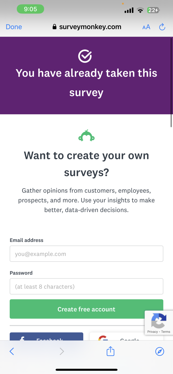Sign up with Facebook button
The width and height of the screenshot is (173, 374).
point(46,337)
